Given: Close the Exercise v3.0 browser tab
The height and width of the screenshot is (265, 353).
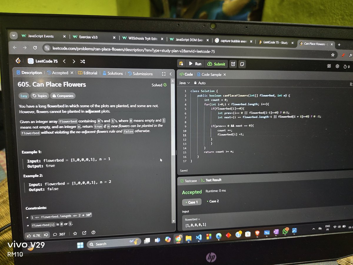Looking at the screenshot, I should coord(114,38).
